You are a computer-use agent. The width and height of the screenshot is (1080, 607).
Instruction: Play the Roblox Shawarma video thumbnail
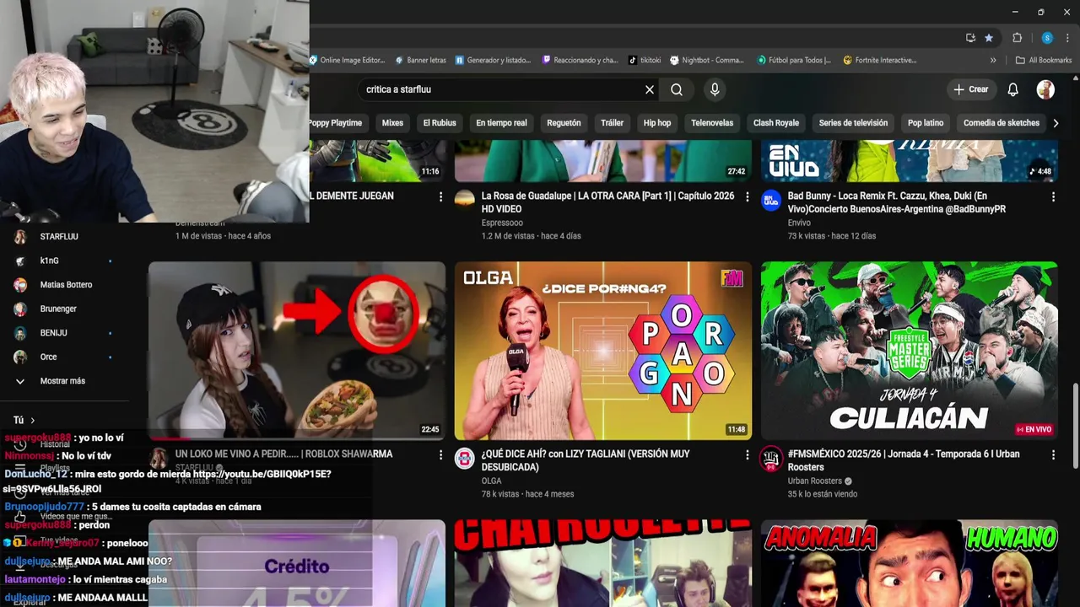tap(297, 351)
